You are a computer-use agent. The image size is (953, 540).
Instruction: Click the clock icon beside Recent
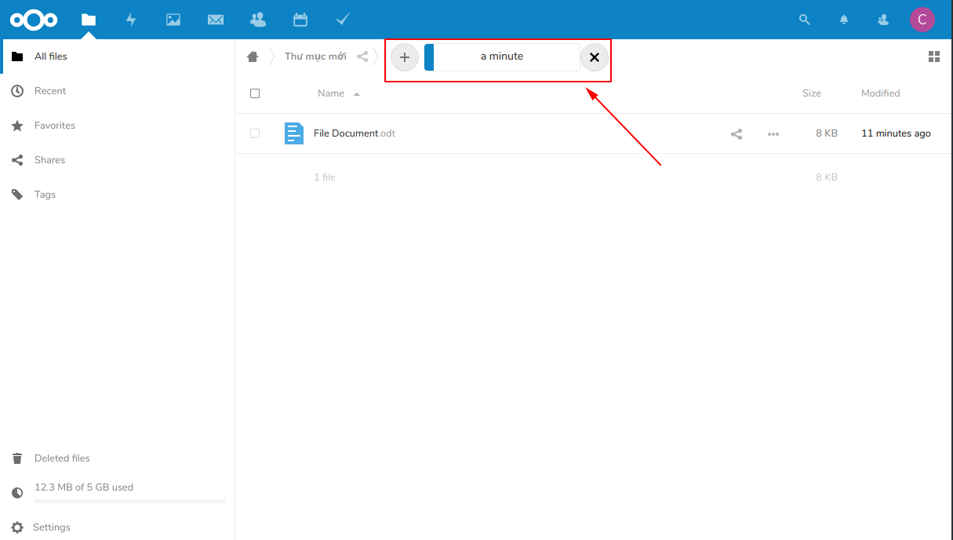click(17, 91)
